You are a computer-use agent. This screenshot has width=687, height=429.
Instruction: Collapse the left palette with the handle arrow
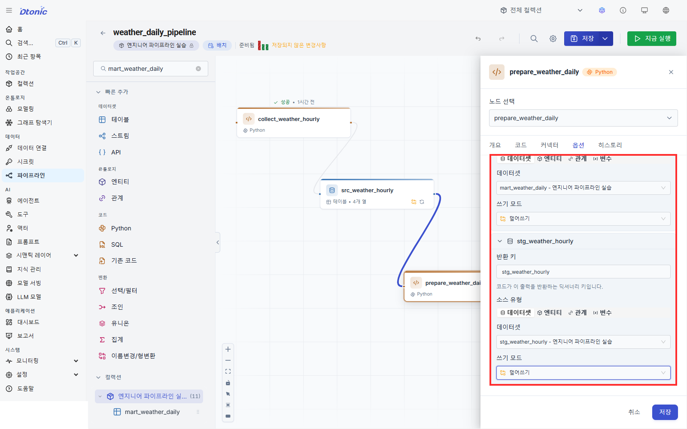click(218, 242)
